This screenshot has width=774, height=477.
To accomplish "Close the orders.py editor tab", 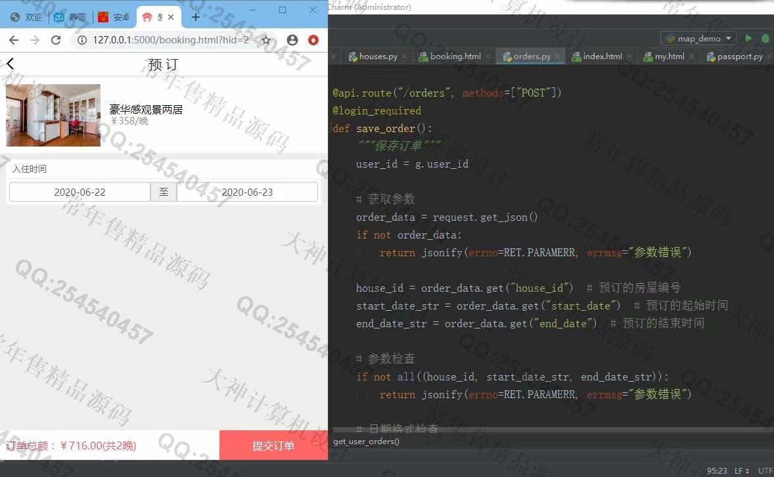I will [558, 57].
